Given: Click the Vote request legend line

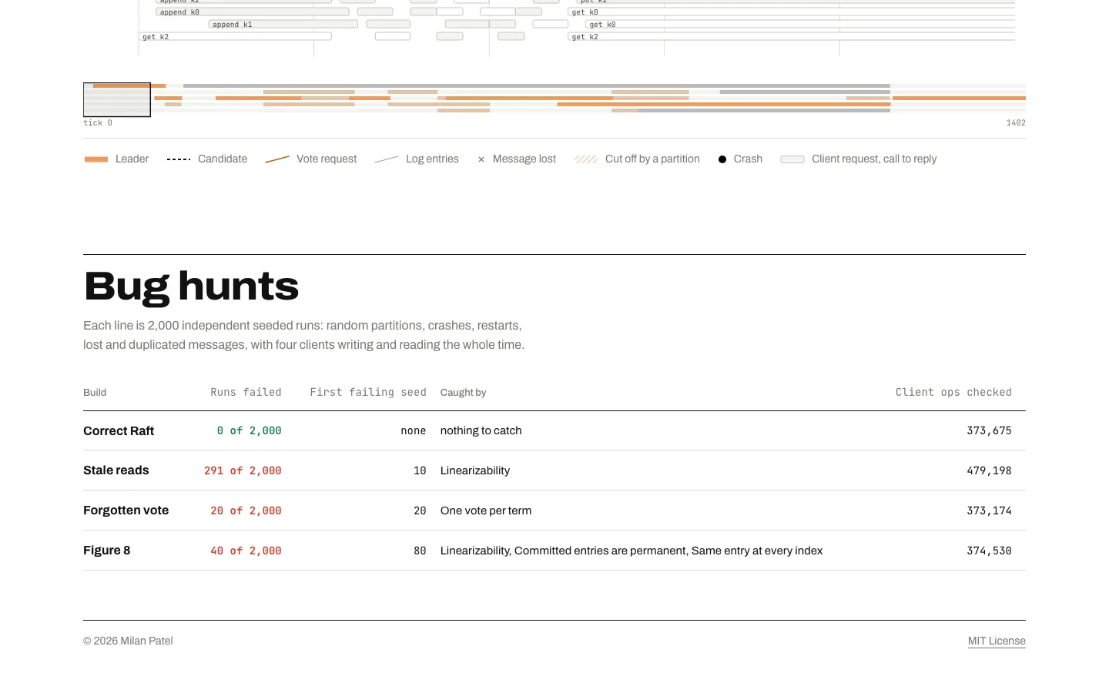Looking at the screenshot, I should pos(277,159).
